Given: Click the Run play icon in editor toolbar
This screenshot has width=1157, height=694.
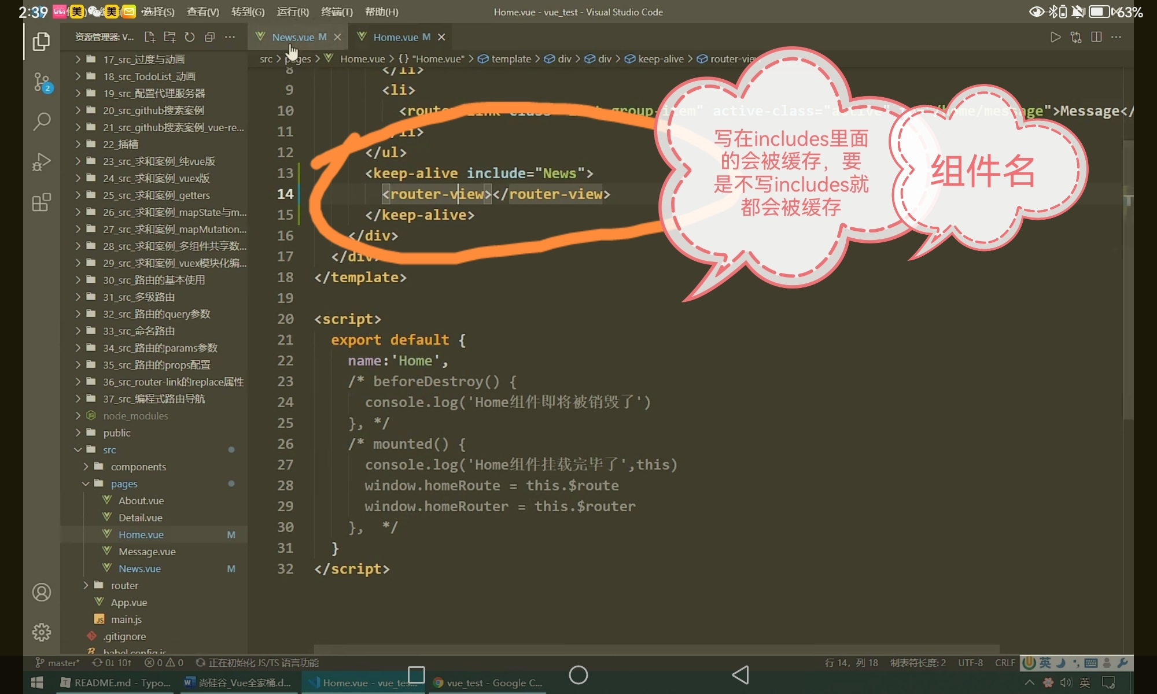Looking at the screenshot, I should tap(1055, 37).
